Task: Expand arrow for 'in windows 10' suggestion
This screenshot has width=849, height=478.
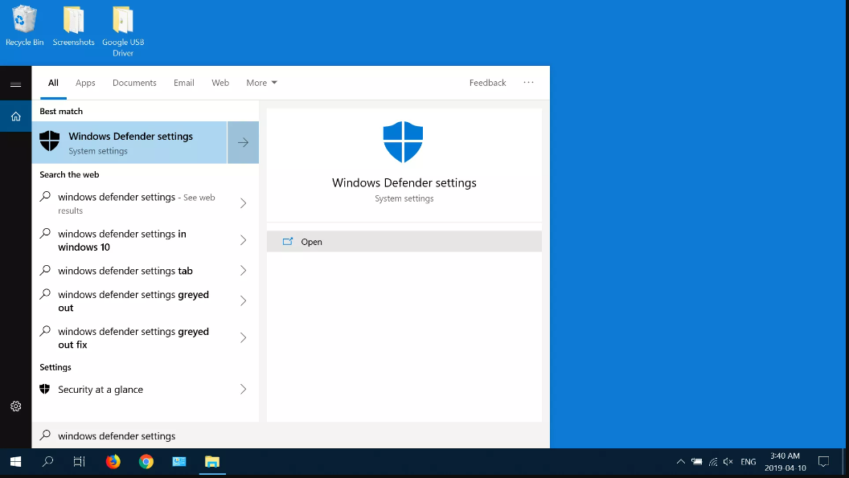Action: pyautogui.click(x=243, y=240)
